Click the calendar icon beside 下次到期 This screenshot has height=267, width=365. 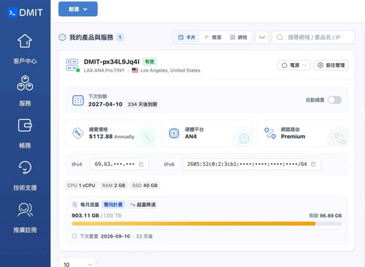(78, 100)
